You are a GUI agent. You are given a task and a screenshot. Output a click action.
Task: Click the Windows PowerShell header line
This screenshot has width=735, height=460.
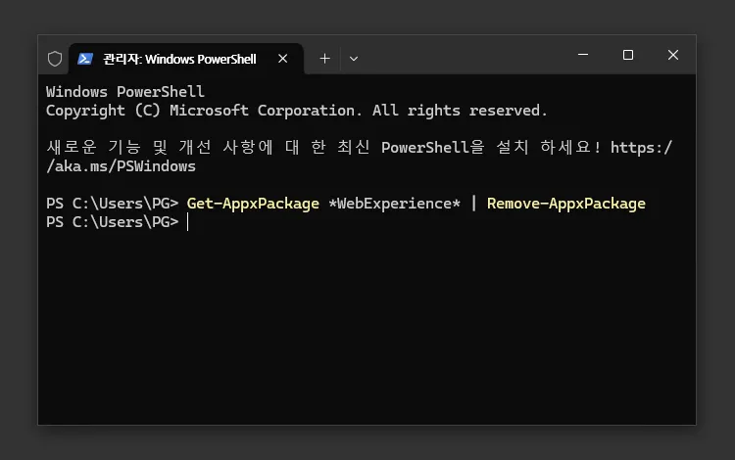point(125,92)
